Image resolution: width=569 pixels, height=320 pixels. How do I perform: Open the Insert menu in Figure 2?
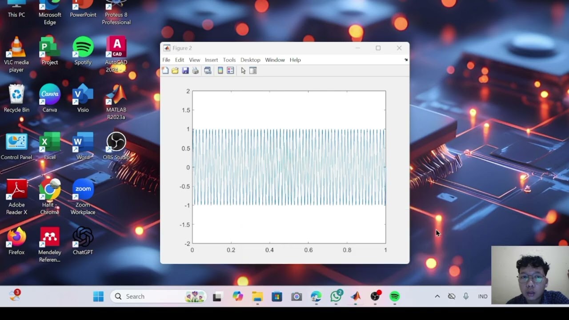click(212, 60)
